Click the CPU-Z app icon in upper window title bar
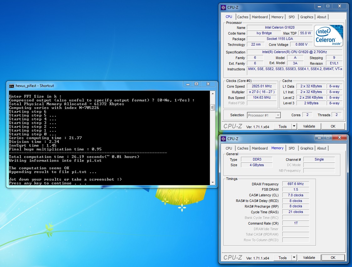The image size is (352, 267). pyautogui.click(x=223, y=8)
